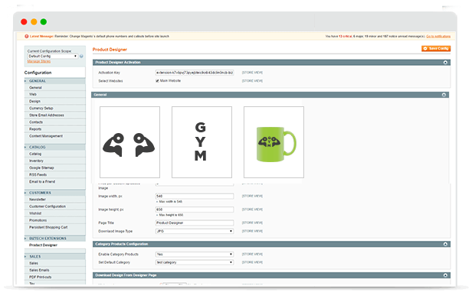Click the 'Max width is 540' hint

[171, 202]
